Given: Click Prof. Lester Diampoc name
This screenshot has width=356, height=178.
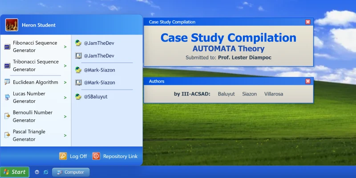Looking at the screenshot, I should tap(245, 58).
